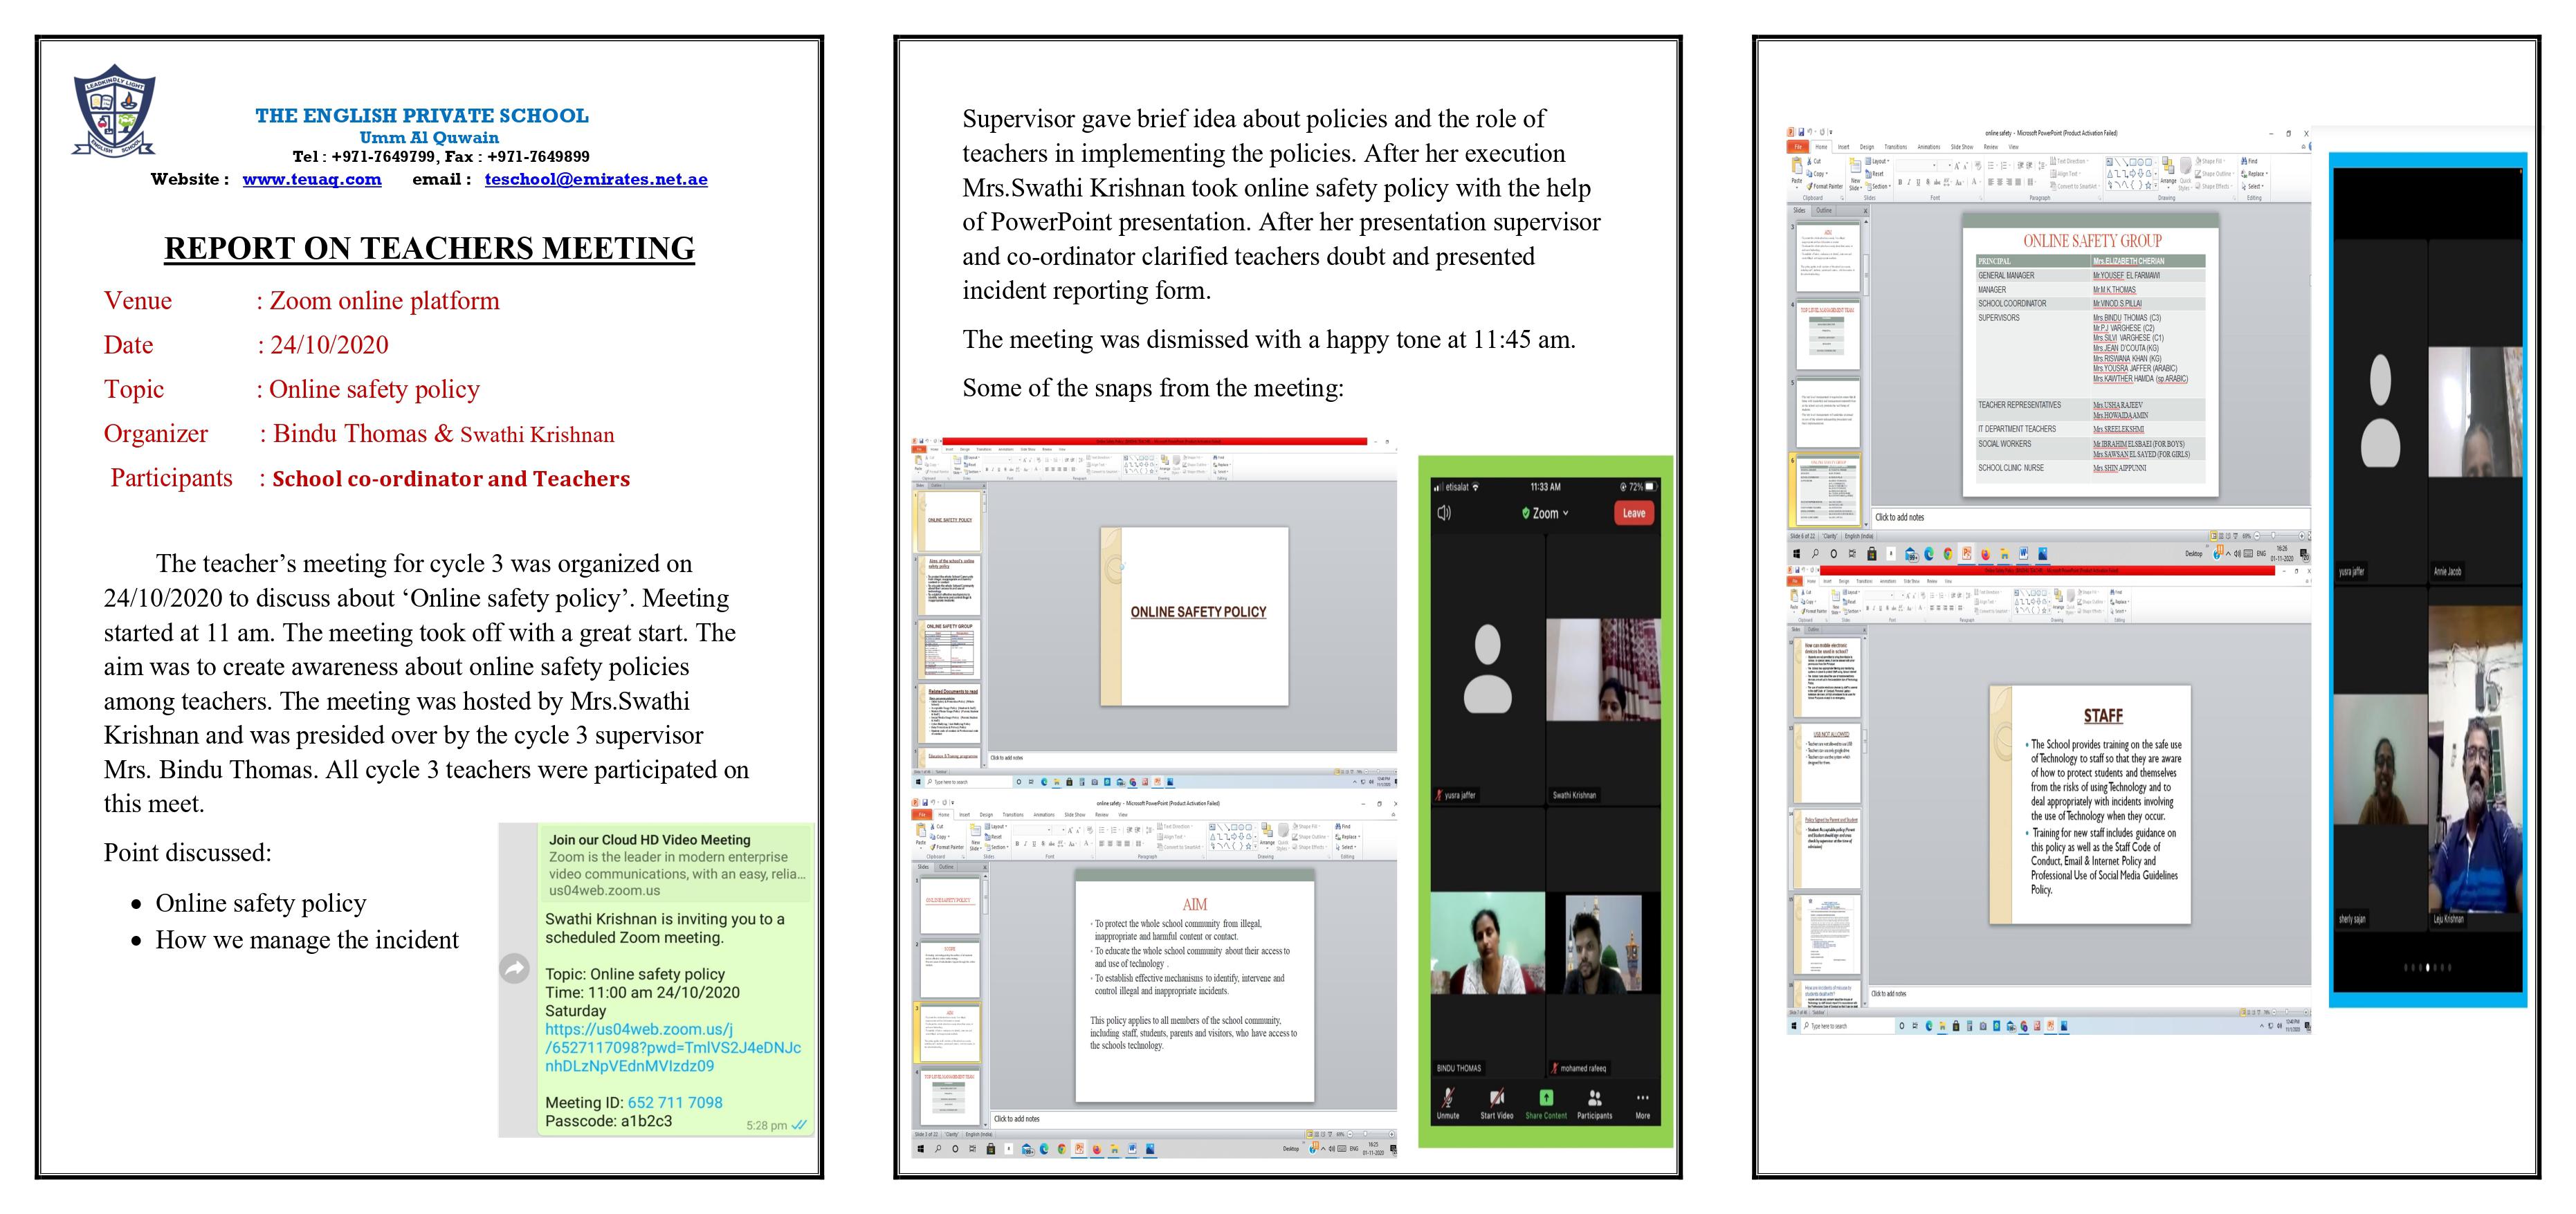Toggle Underline in AIM slide window ribbon
The image size is (2576, 1214).
point(1034,844)
